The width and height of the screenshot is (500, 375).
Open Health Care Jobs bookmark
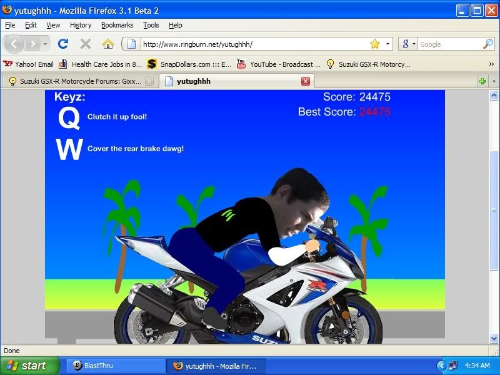[x=100, y=64]
